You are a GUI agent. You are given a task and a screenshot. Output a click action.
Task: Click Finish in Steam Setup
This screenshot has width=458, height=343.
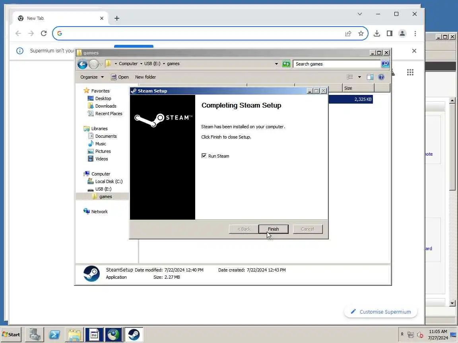(x=273, y=229)
